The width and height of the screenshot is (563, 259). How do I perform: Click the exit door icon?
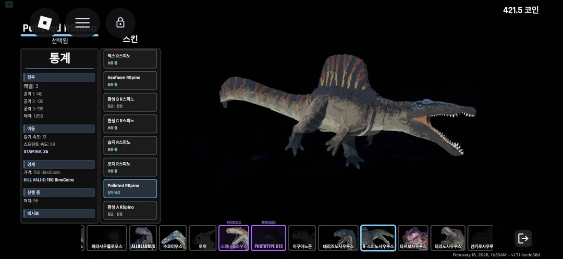pos(523,238)
